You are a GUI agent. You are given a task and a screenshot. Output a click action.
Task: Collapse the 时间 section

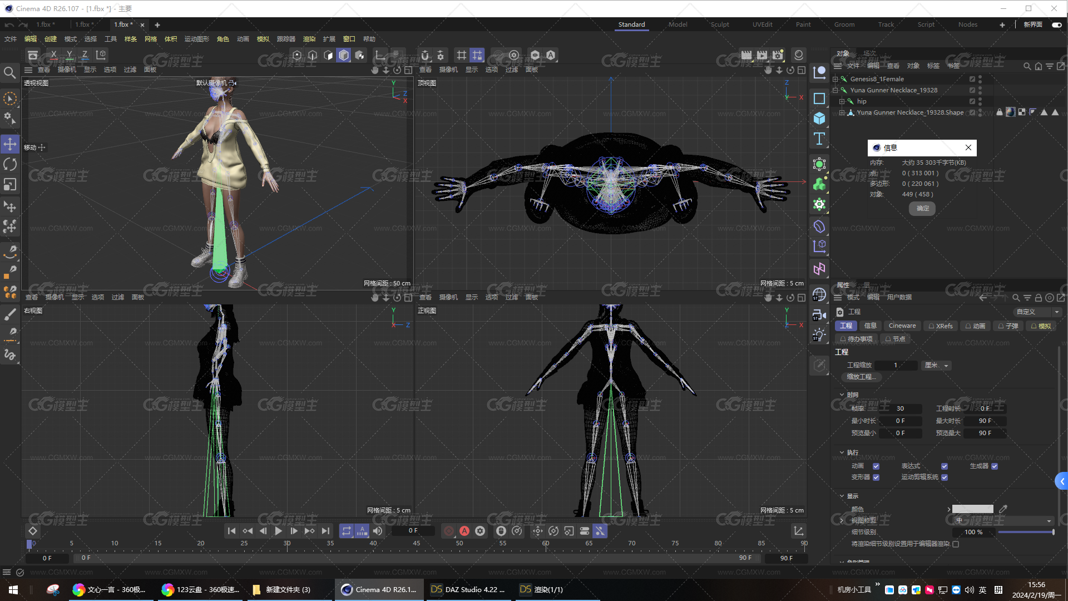click(x=842, y=395)
